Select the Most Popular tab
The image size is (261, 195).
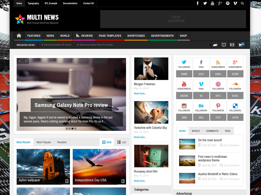click(44, 142)
